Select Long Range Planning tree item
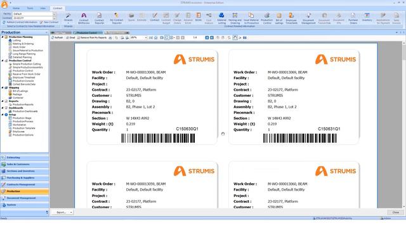Image resolution: width=406 pixels, height=228 pixels. (x=24, y=54)
